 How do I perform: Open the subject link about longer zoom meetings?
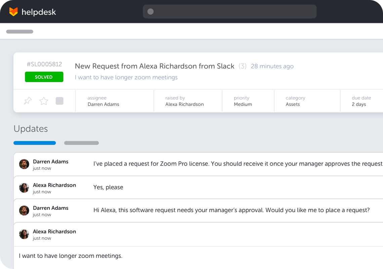point(126,77)
